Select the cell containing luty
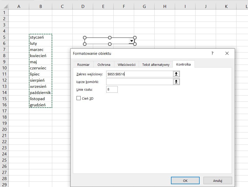 [x=41, y=43]
